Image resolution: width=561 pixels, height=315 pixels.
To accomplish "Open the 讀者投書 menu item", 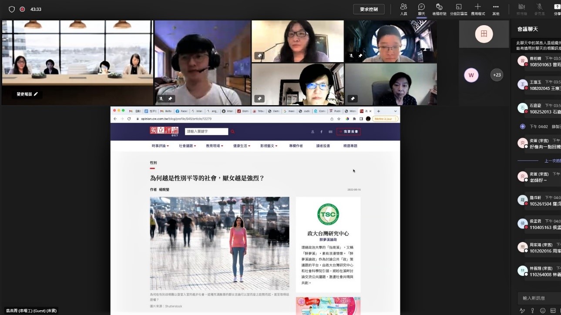I will (x=323, y=146).
